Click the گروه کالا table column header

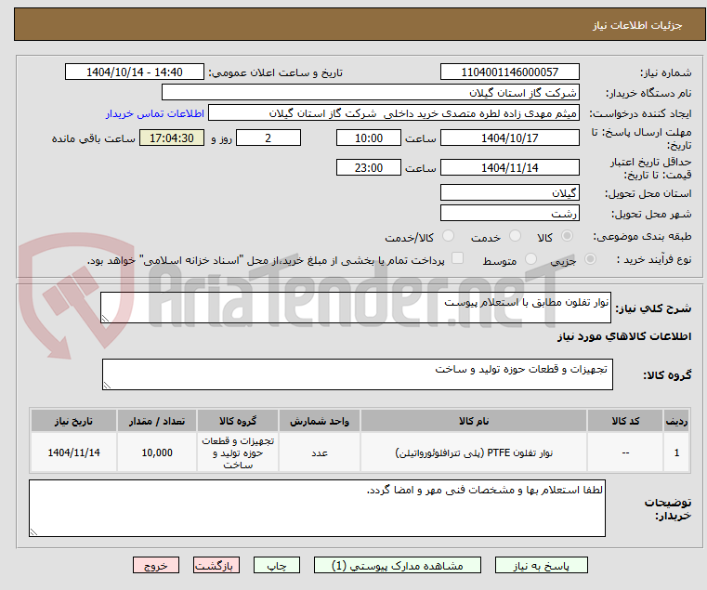(238, 421)
